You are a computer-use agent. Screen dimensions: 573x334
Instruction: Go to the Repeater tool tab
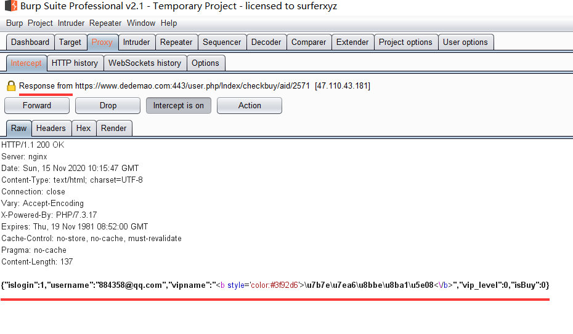point(176,42)
